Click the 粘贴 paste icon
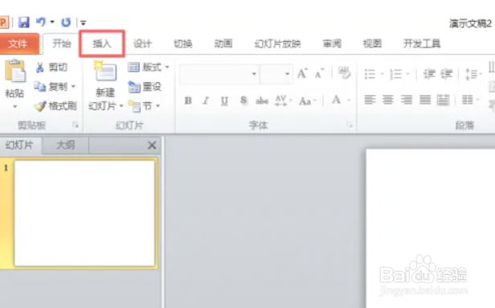495x308 pixels. tap(14, 71)
